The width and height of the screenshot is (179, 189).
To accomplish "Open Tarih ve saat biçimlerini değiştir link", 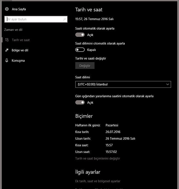I will [x=98, y=158].
